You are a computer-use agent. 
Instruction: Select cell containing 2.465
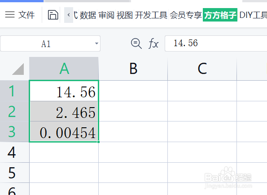pyautogui.click(x=64, y=111)
